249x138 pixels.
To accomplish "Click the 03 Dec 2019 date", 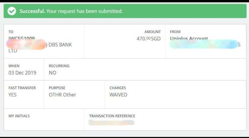I will [22, 73].
